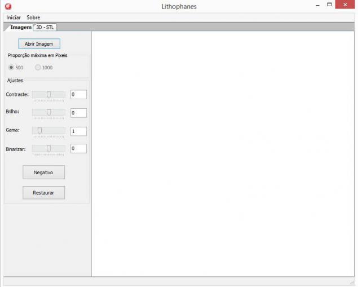
Task: Click the resize grip in status bar corner
Action: [352, 282]
